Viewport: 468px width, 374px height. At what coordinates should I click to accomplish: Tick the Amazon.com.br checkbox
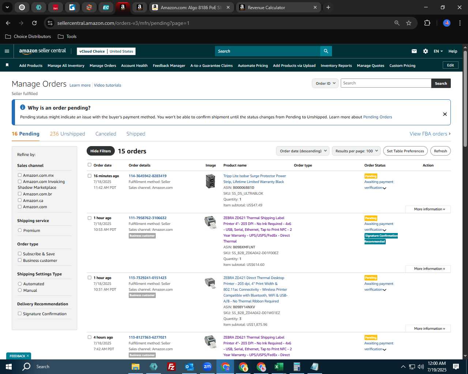tap(20, 194)
